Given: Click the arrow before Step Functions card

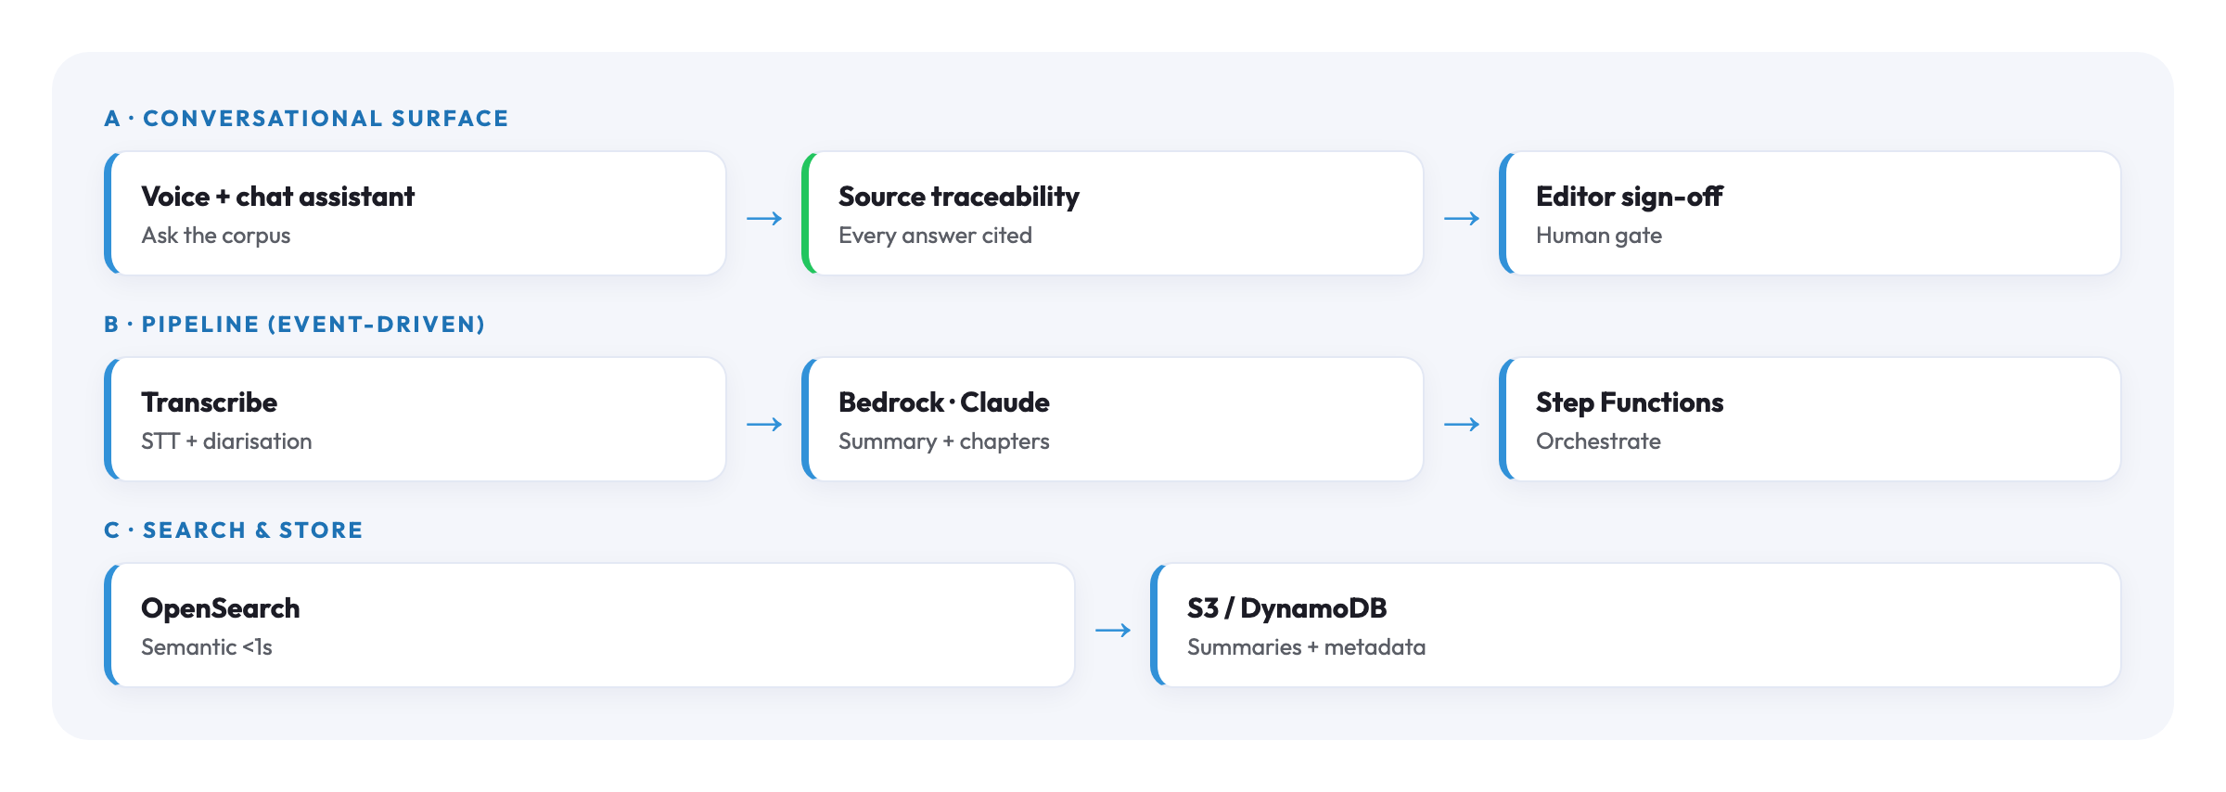Looking at the screenshot, I should (x=1462, y=425).
